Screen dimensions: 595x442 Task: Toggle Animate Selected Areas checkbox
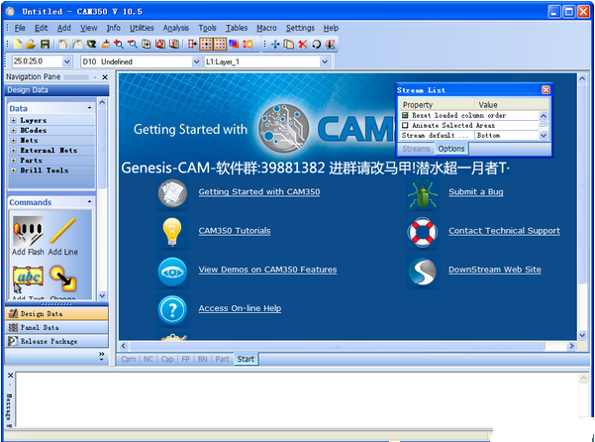(405, 125)
